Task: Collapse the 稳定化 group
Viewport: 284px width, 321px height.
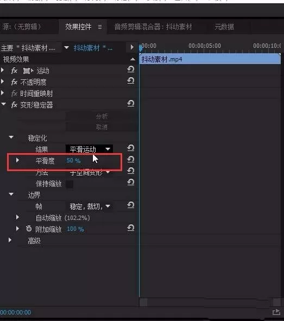Action: click(x=11, y=137)
